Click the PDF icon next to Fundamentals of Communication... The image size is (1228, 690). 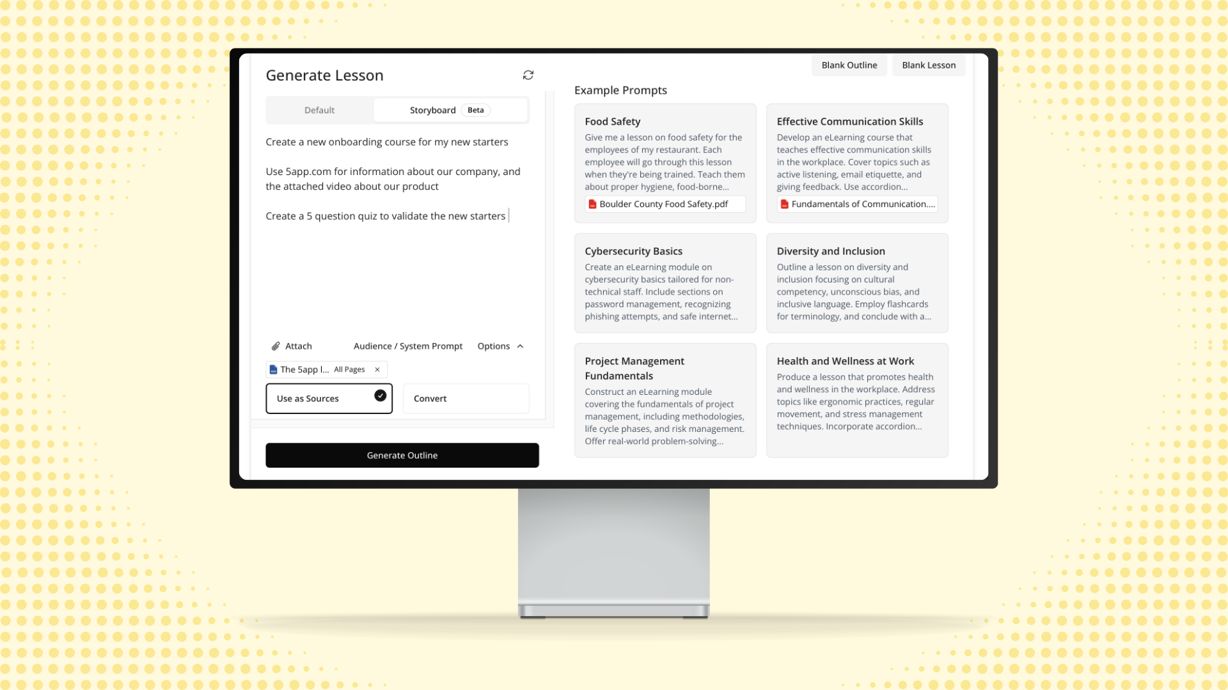(x=783, y=204)
